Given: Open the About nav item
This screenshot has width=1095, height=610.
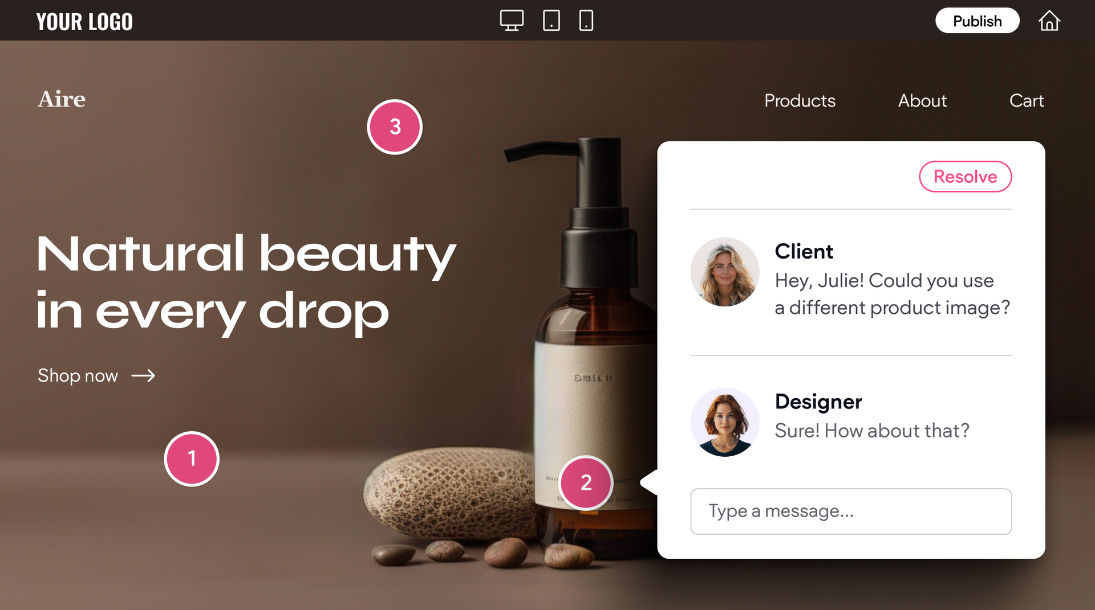Looking at the screenshot, I should (922, 101).
